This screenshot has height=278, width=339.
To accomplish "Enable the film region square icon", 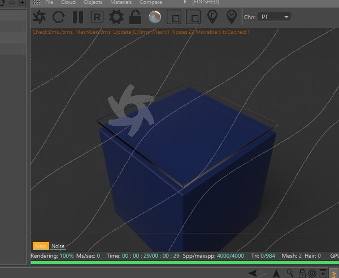I will [193, 17].
